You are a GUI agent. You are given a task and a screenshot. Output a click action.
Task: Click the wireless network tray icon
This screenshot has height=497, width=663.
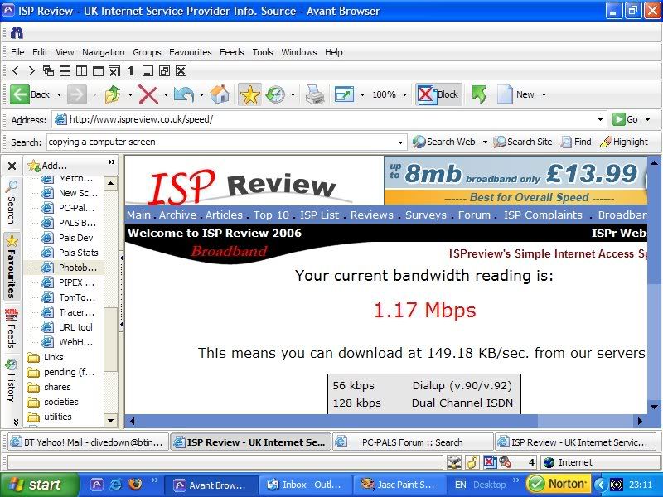coord(617,485)
